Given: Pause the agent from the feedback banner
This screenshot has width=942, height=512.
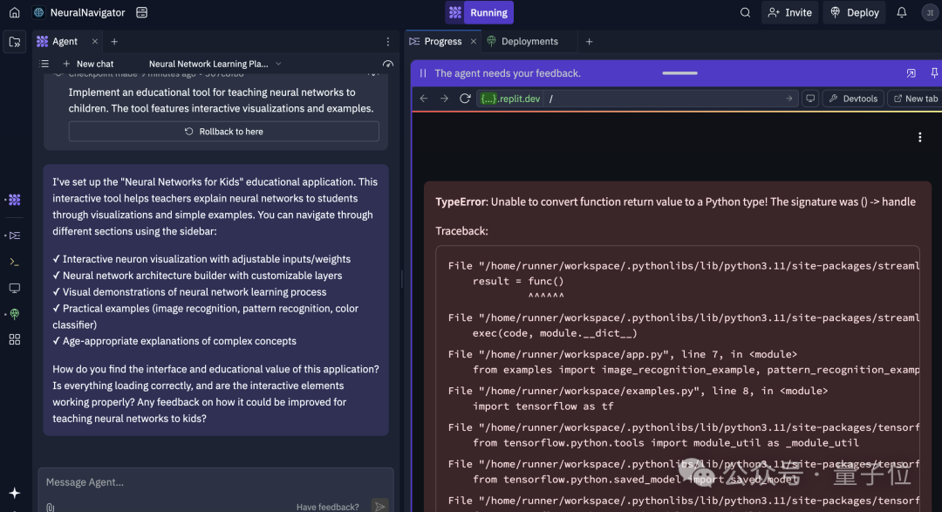Looking at the screenshot, I should (423, 73).
